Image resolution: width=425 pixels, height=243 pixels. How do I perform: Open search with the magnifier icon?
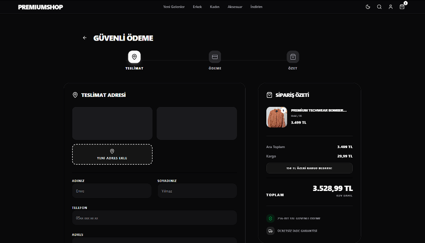tap(379, 7)
